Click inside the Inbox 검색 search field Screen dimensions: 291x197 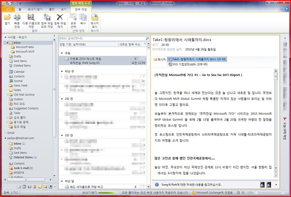102,39
